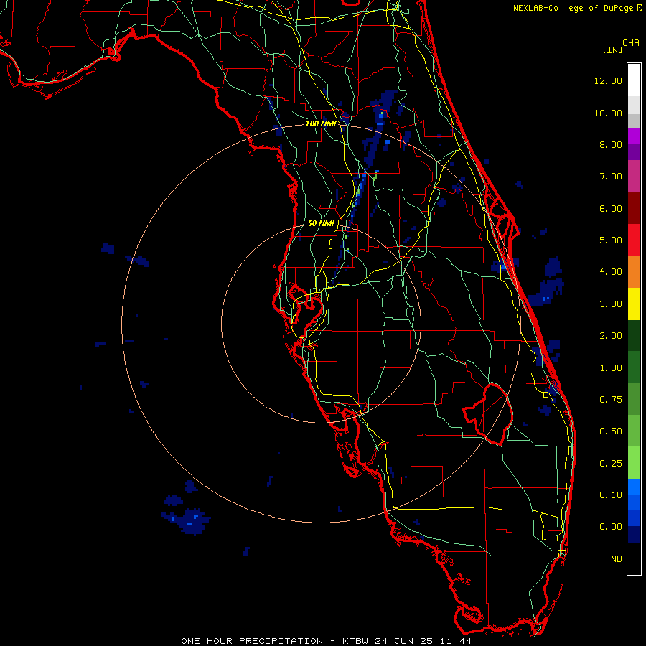This screenshot has height=646, width=646.
Task: Pick the bright red swatch beside 5.00
Action: [634, 240]
